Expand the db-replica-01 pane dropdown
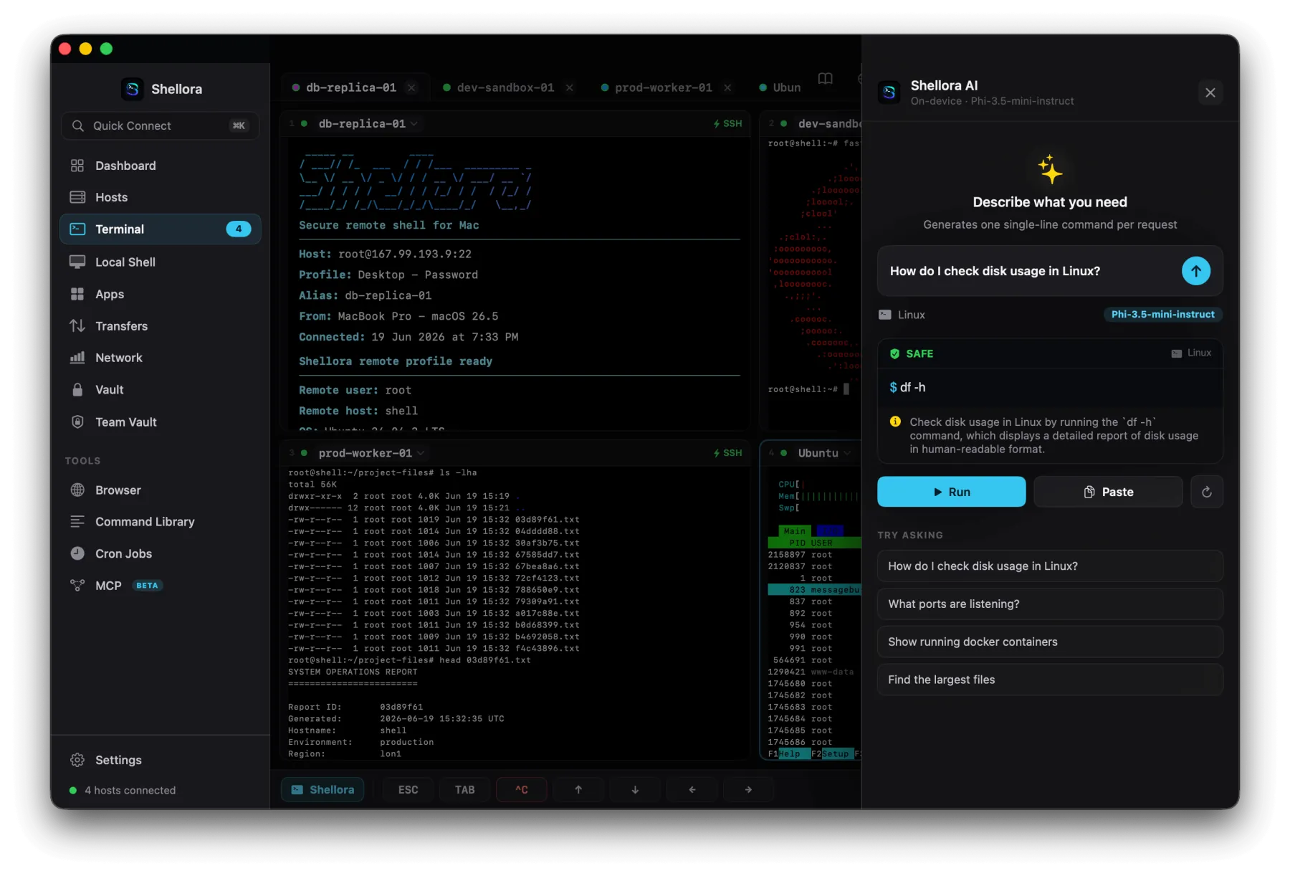The height and width of the screenshot is (876, 1290). pos(414,123)
